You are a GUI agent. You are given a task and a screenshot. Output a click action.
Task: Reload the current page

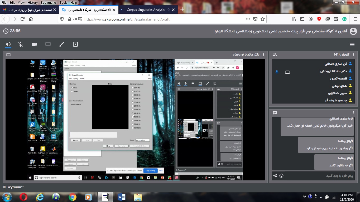[x=22, y=19]
